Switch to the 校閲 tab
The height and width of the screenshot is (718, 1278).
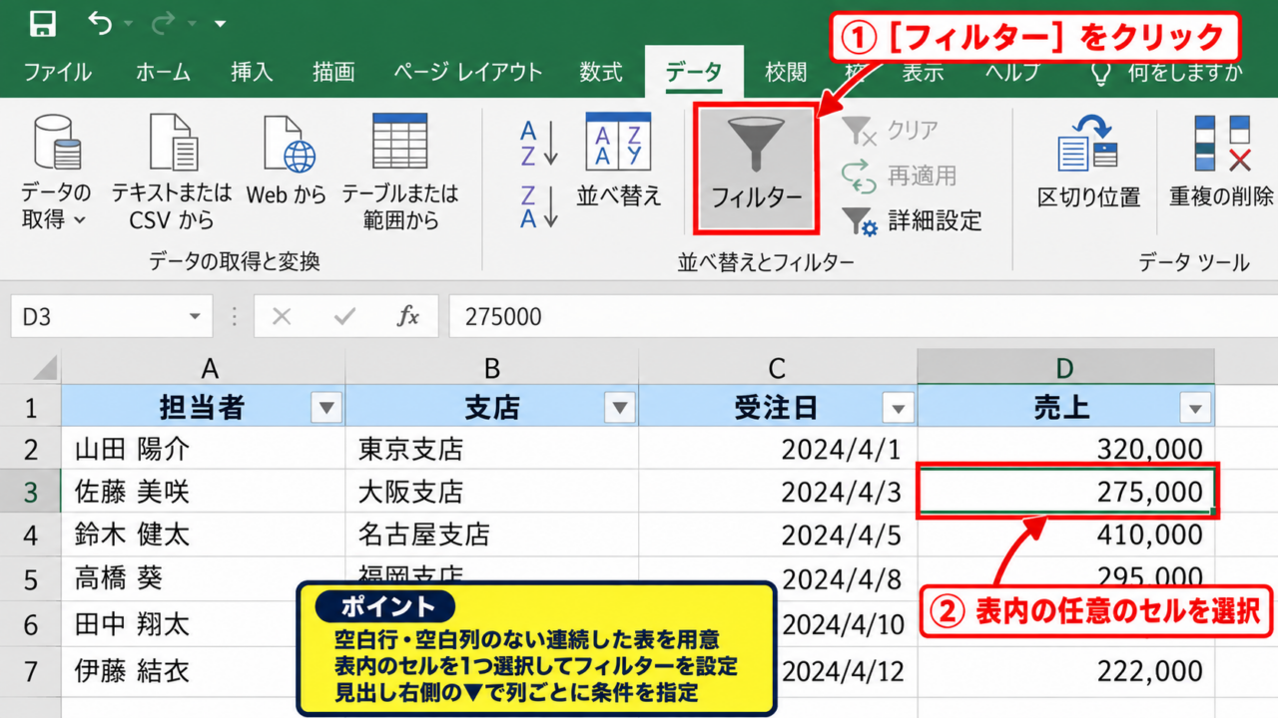pyautogui.click(x=786, y=72)
